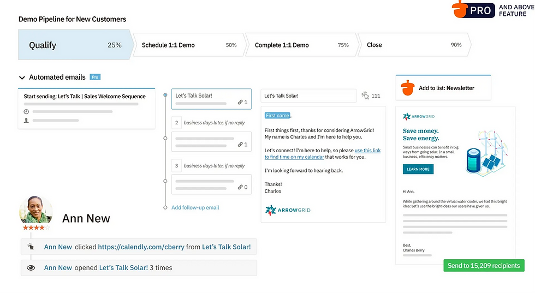Click link icon on Let's Talk Solar! step
535x293 pixels.
[240, 103]
